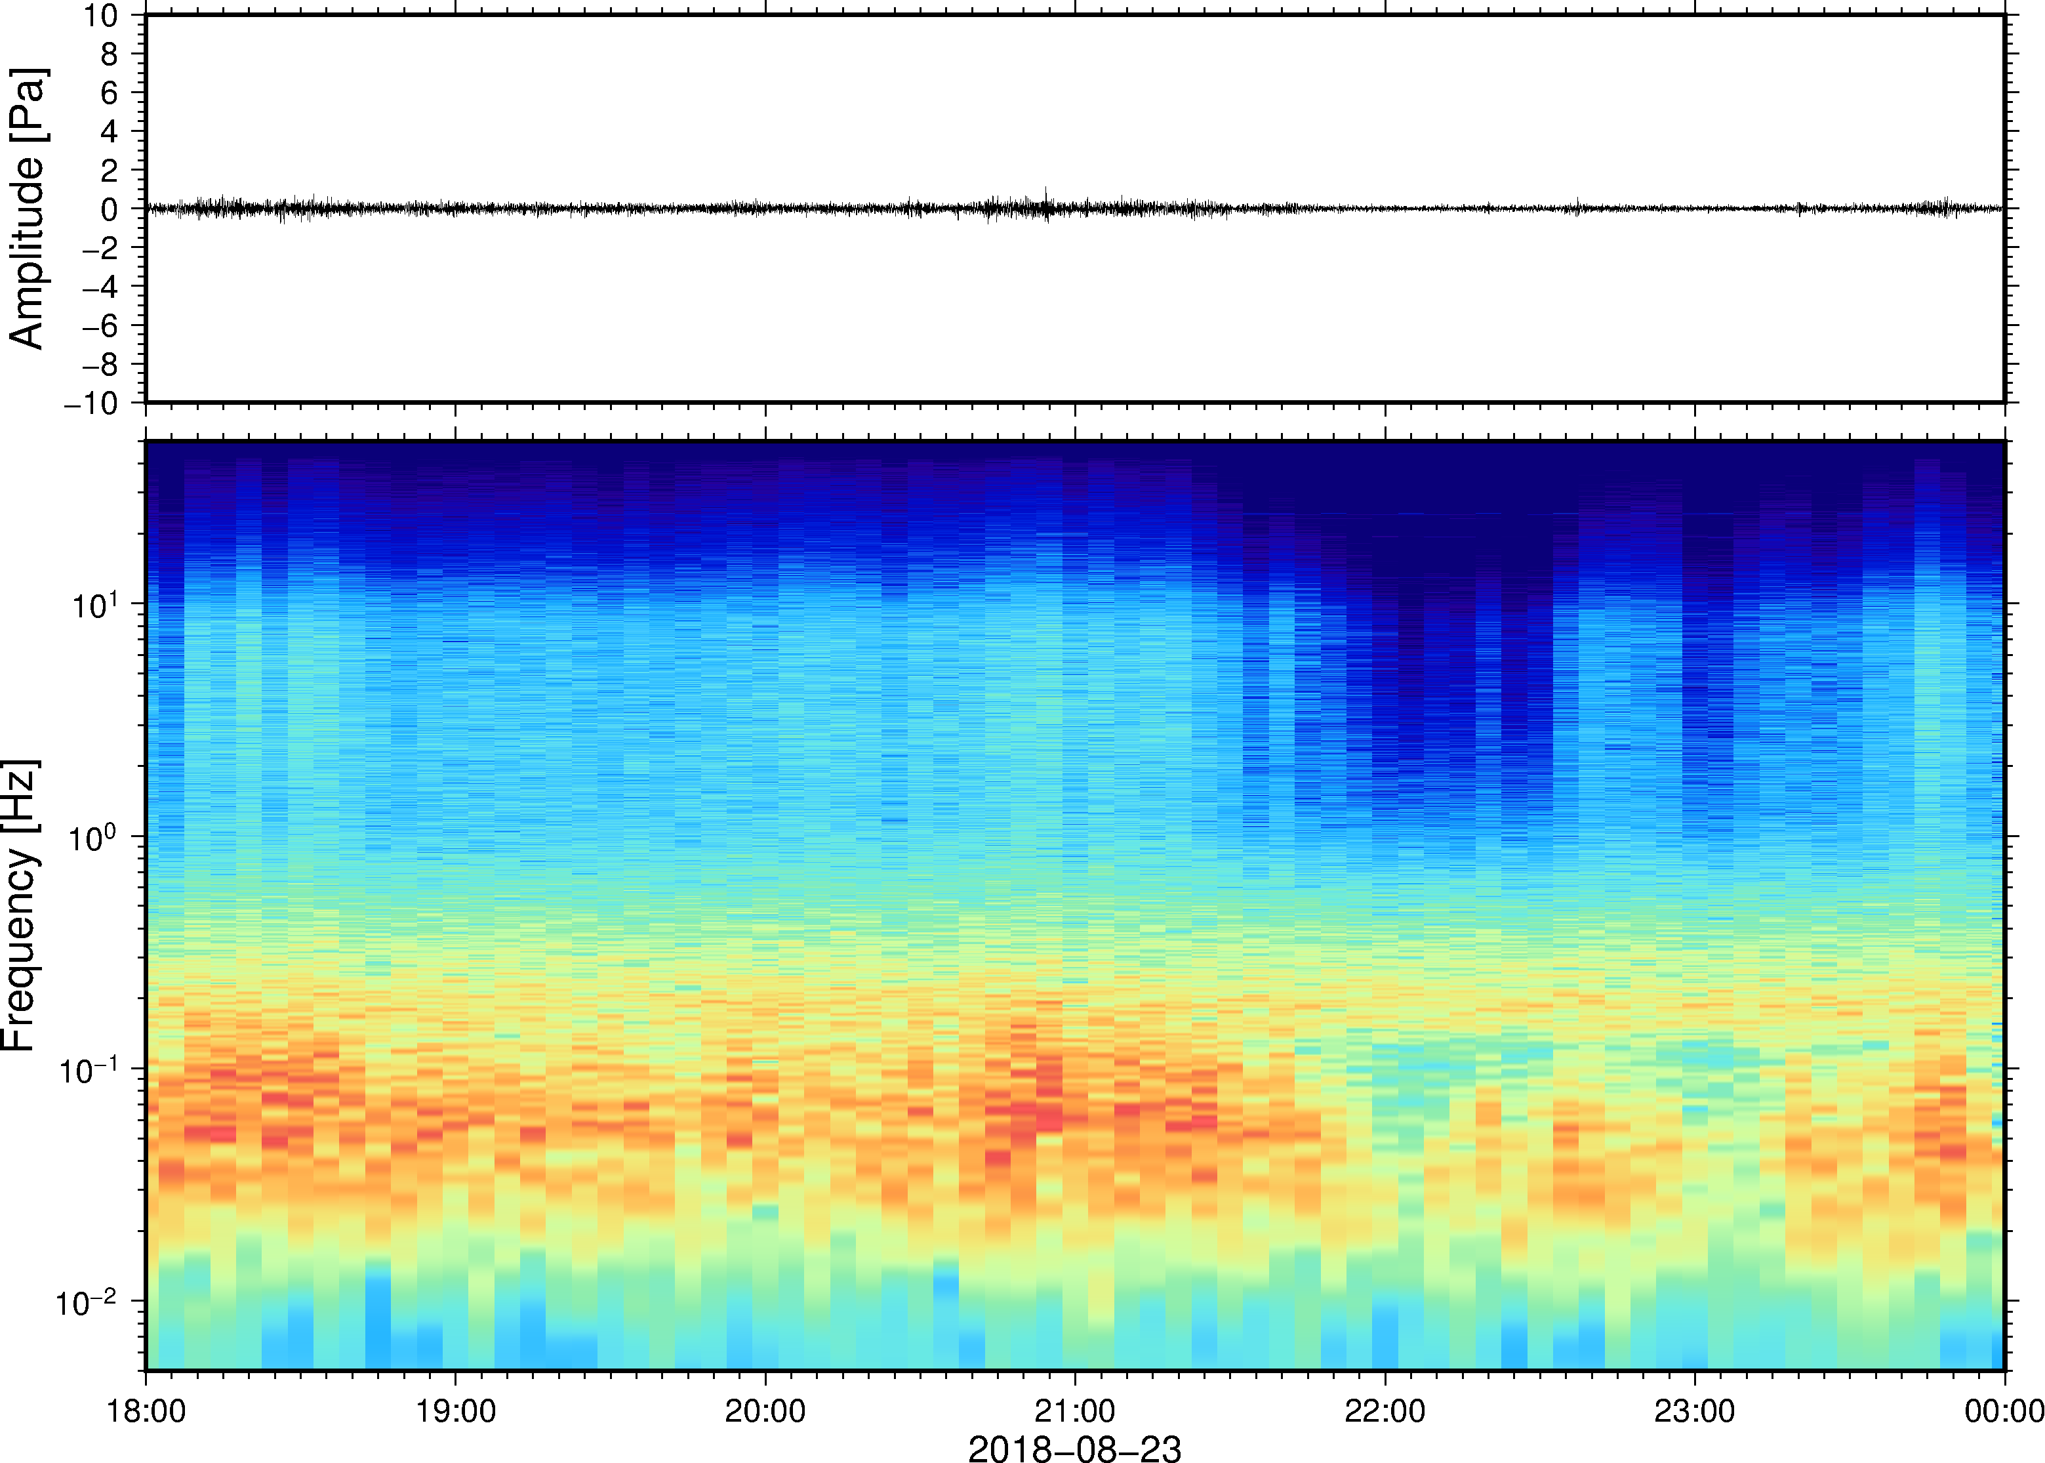Image resolution: width=2045 pixels, height=1463 pixels.
Task: Click the amplitude tick label '-6'
Action: (x=101, y=325)
